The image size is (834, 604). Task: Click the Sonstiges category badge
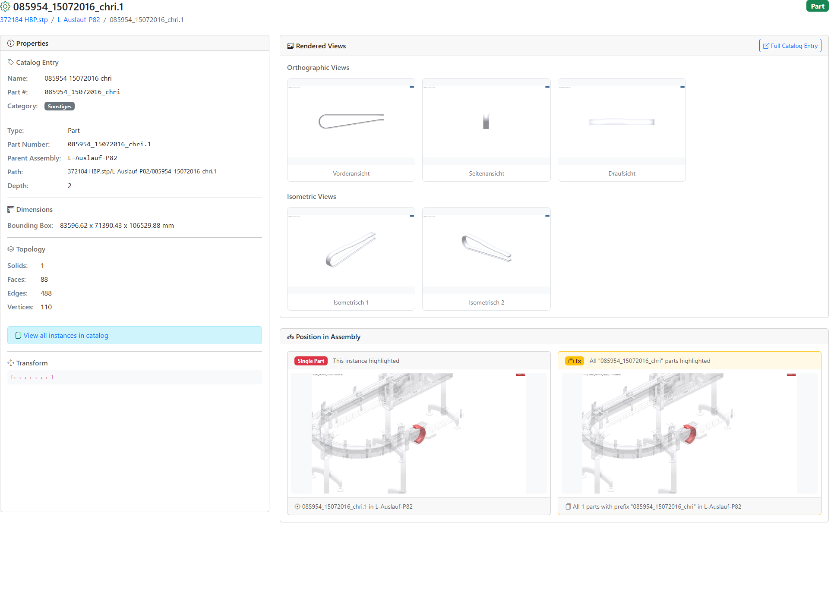pos(60,106)
